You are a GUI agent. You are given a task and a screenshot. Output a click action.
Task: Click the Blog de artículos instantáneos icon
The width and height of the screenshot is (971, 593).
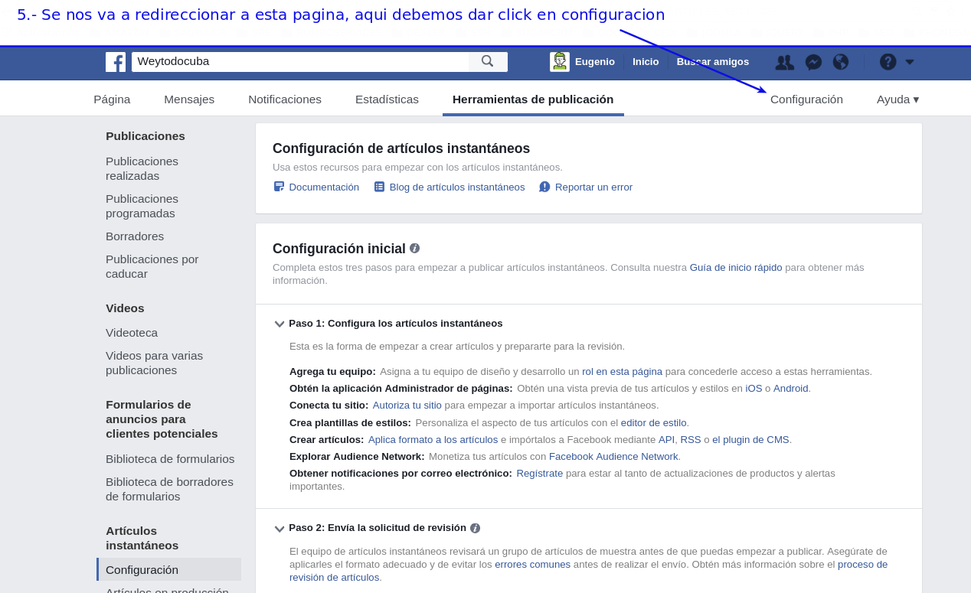point(379,187)
